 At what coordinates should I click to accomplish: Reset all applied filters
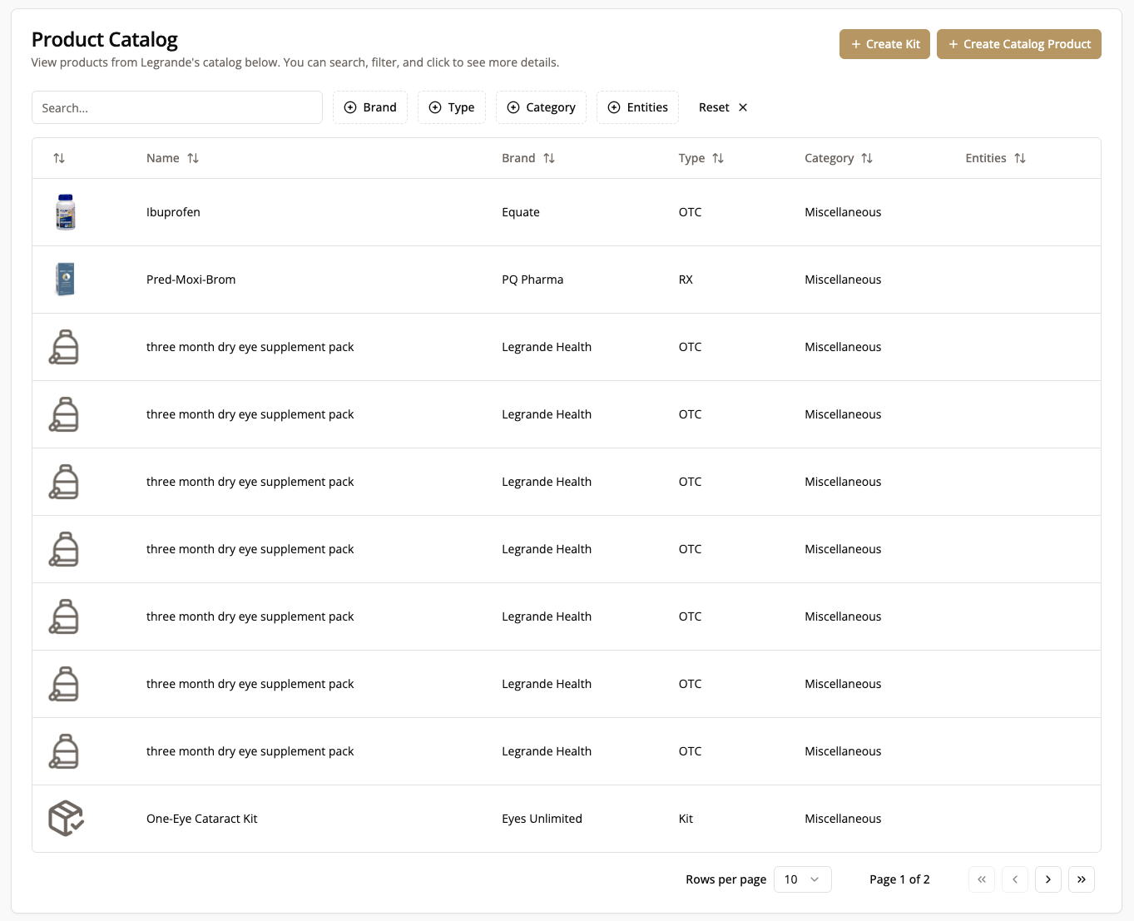[723, 107]
